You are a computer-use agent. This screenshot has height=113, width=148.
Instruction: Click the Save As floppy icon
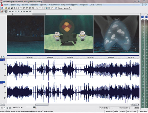point(12,8)
